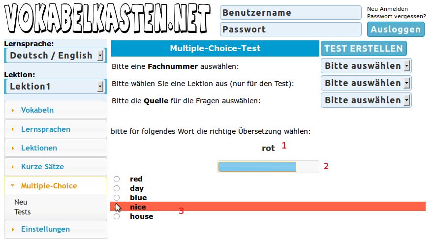Click the Ausloggen button
Screen dimensions: 434x241
coord(396,30)
